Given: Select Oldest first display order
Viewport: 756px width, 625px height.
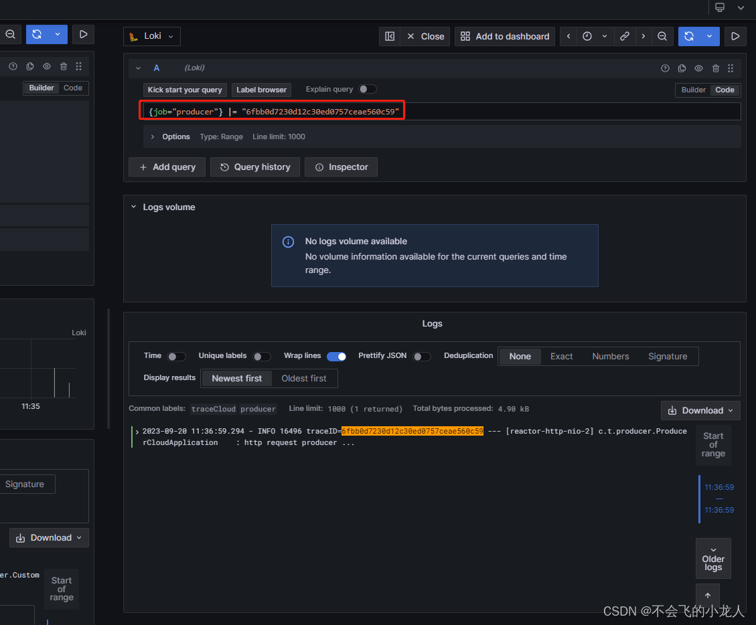Looking at the screenshot, I should (x=304, y=378).
